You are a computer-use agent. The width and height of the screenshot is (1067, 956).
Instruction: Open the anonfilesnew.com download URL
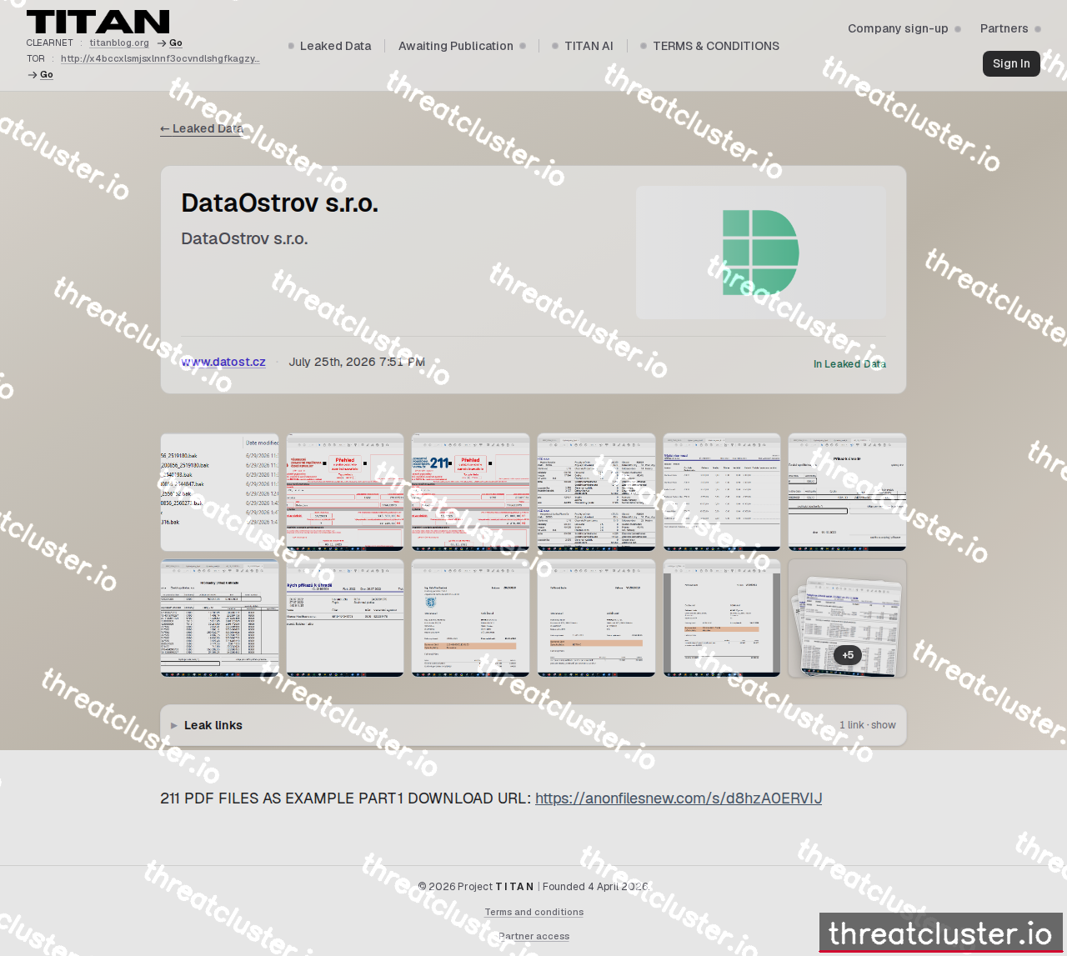pyautogui.click(x=679, y=798)
